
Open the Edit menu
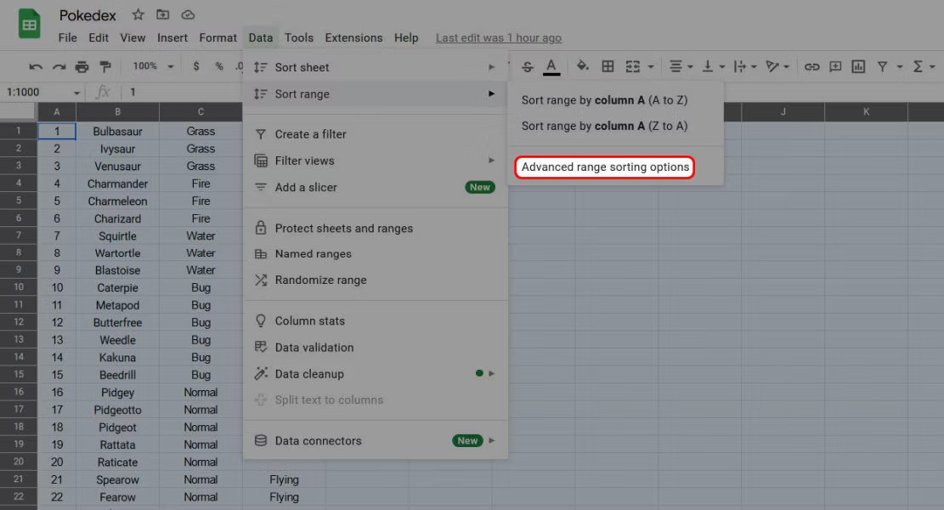tap(98, 38)
